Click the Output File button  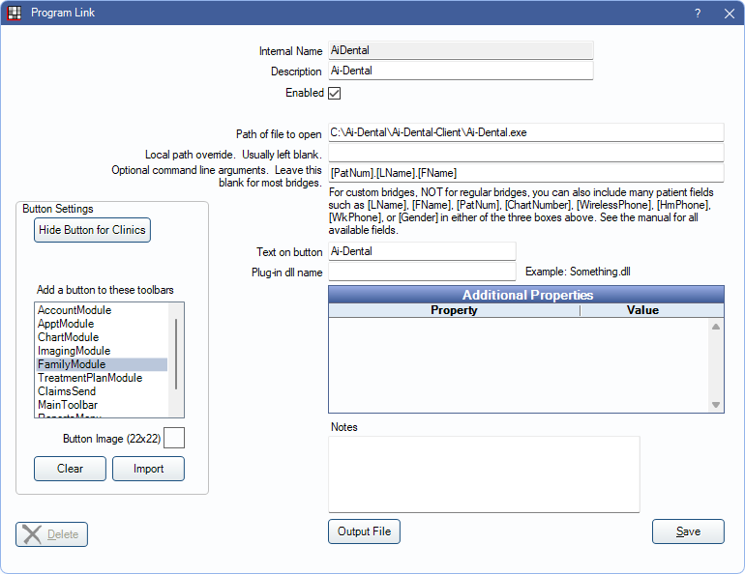pos(364,531)
